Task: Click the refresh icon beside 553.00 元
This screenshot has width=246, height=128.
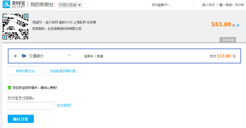Action: point(238,25)
